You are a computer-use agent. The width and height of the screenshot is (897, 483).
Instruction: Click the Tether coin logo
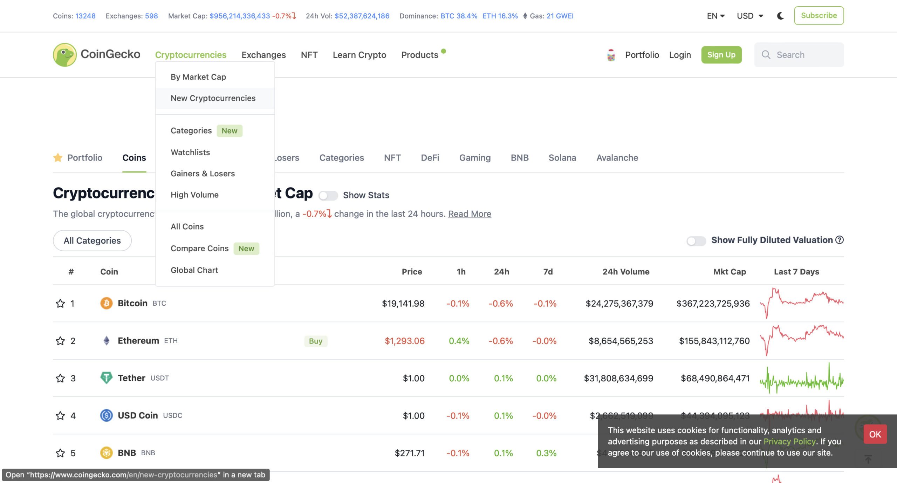point(107,378)
